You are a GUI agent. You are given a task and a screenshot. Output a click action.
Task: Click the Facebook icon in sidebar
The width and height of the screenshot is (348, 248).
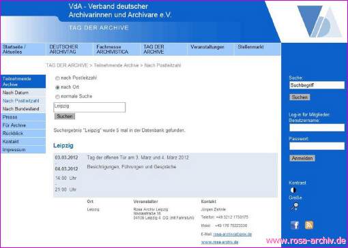click(x=295, y=225)
